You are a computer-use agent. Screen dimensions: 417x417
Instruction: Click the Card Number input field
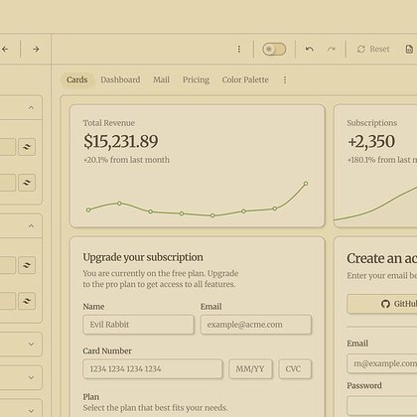[153, 368]
